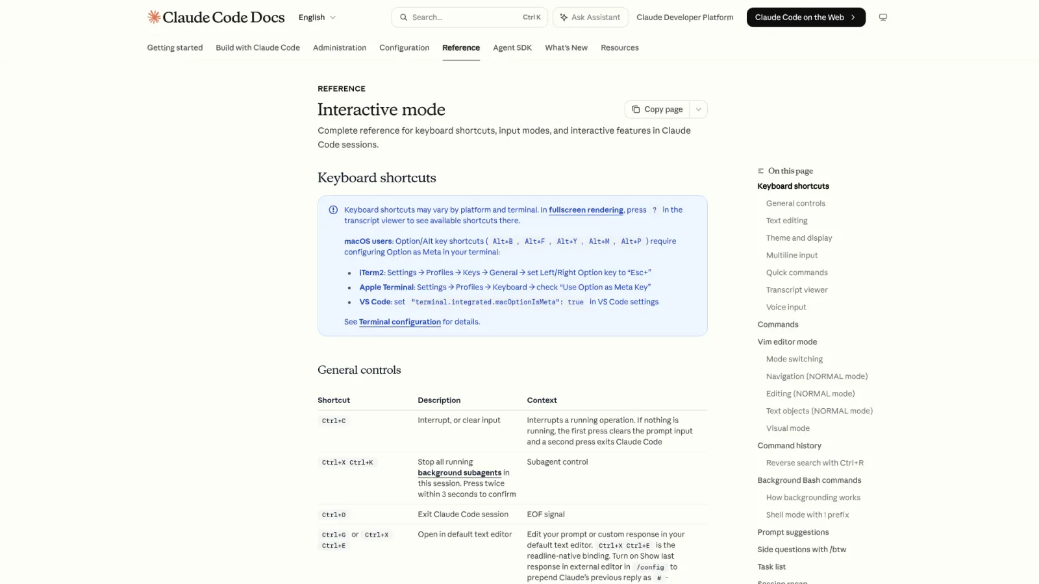Click the On this page list icon
1039x584 pixels.
coord(760,171)
